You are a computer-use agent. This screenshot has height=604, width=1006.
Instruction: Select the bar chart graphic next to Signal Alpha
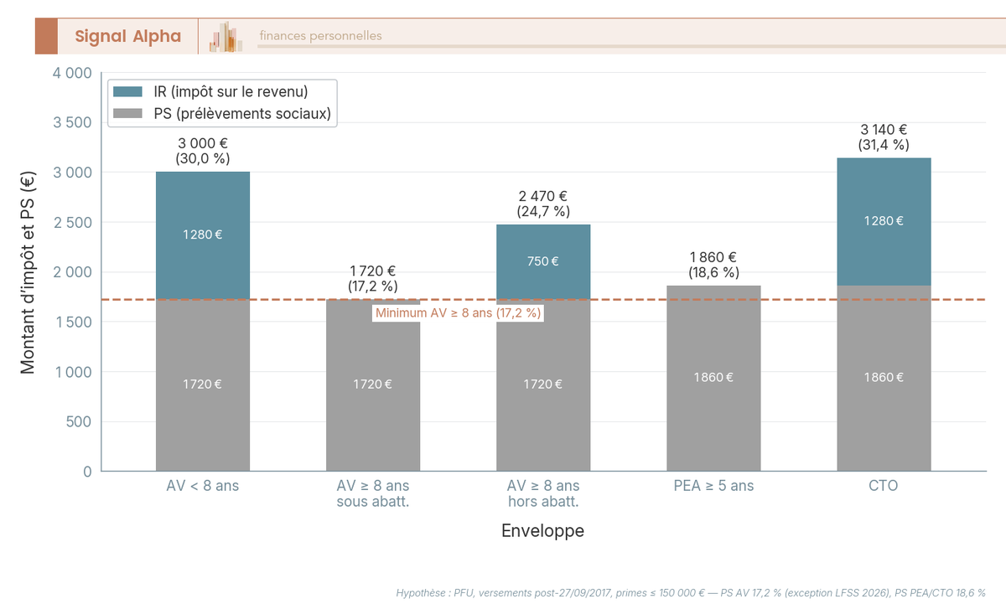[x=225, y=36]
